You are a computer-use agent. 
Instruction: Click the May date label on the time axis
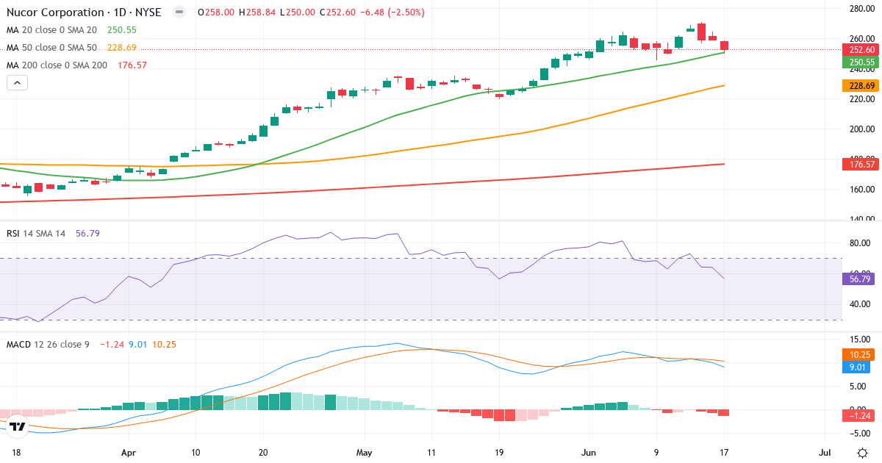tap(365, 453)
